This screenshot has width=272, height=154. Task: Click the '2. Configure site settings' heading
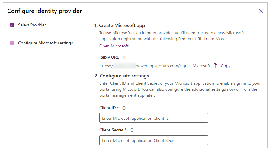click(x=122, y=76)
